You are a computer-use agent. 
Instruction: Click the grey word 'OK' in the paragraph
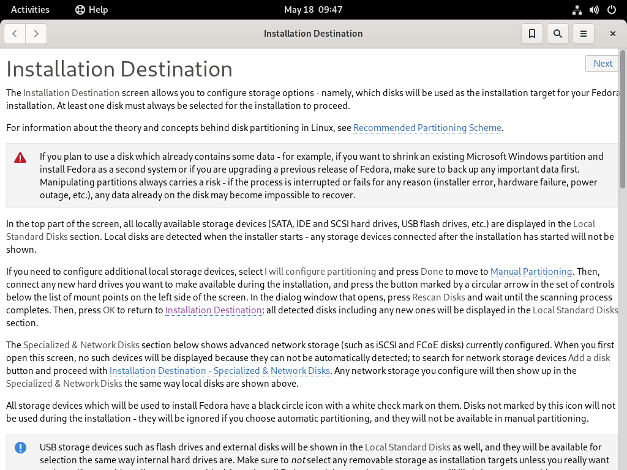[109, 310]
